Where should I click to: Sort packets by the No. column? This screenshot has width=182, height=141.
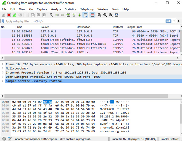tap(8, 27)
